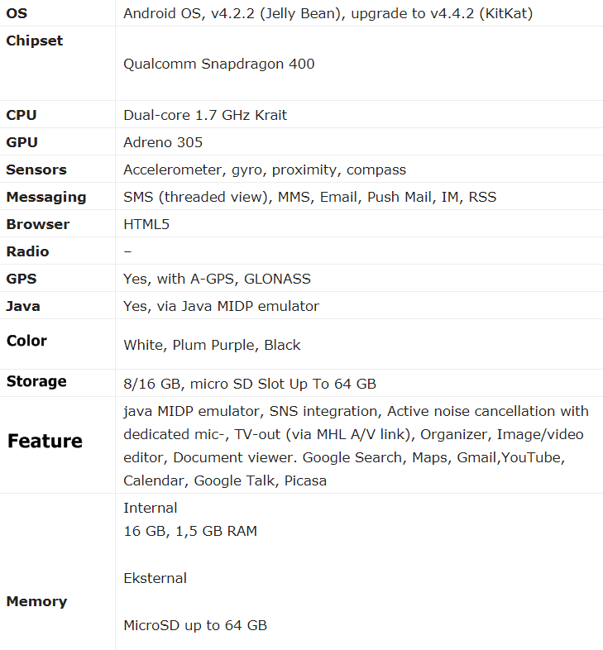603x650 pixels.
Task: Click the Java row label
Action: (x=23, y=306)
